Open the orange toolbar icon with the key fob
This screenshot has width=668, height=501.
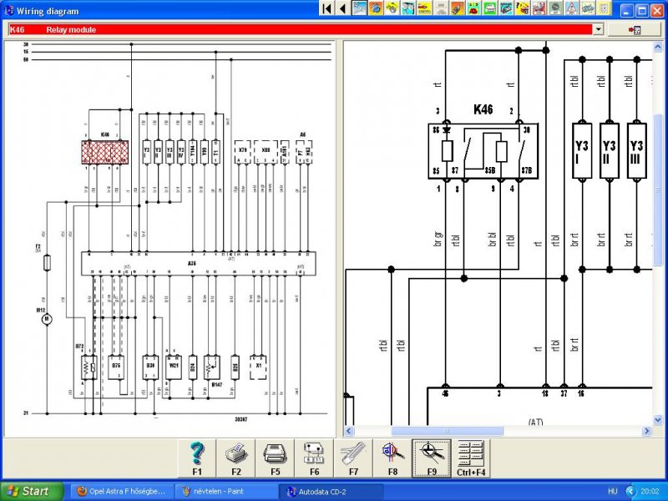(457, 8)
